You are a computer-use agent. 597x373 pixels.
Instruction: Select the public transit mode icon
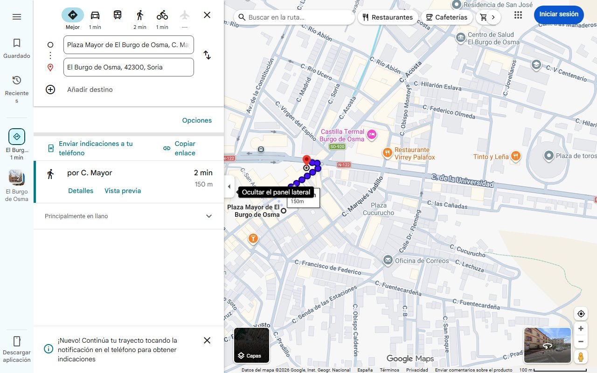pyautogui.click(x=117, y=15)
